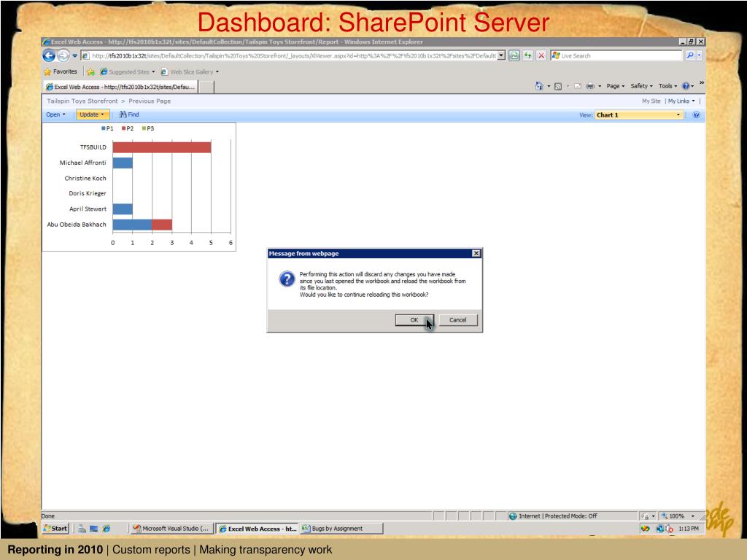The image size is (747, 560).
Task: Switch to Bugs by Assignment taskbar button
Action: (341, 529)
